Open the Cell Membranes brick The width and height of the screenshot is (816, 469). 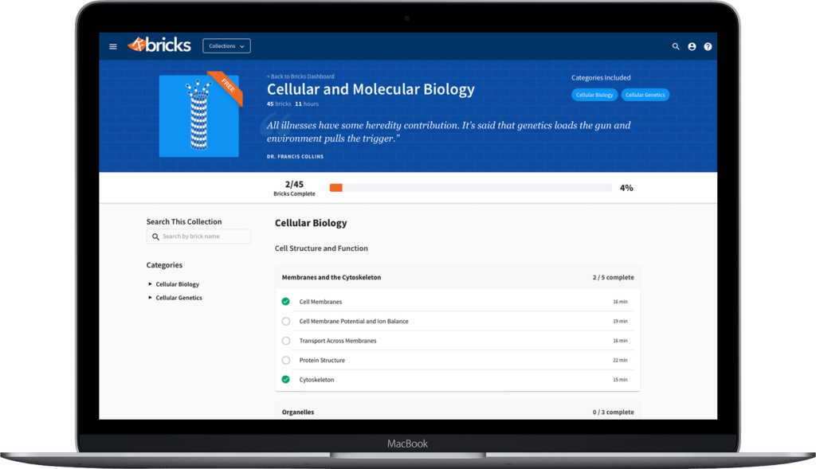click(320, 302)
